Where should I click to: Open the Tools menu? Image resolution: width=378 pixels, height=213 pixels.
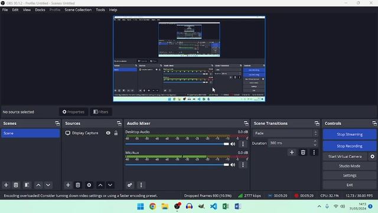[x=100, y=10]
